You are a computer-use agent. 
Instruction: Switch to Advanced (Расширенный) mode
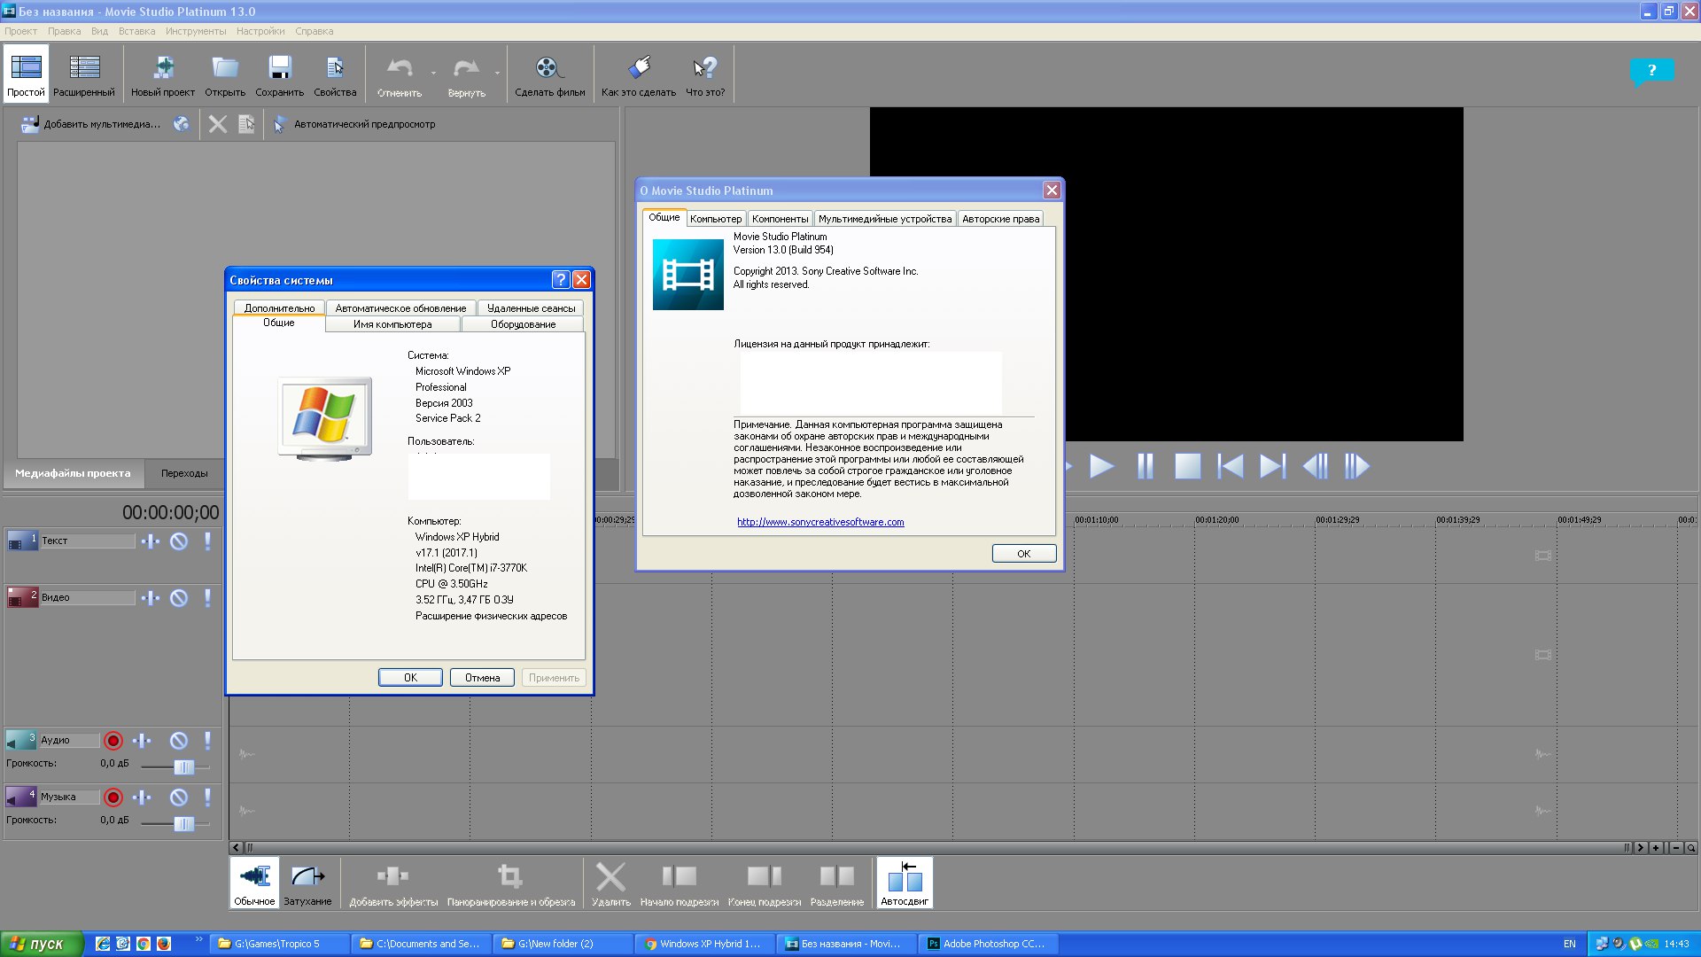[x=84, y=74]
